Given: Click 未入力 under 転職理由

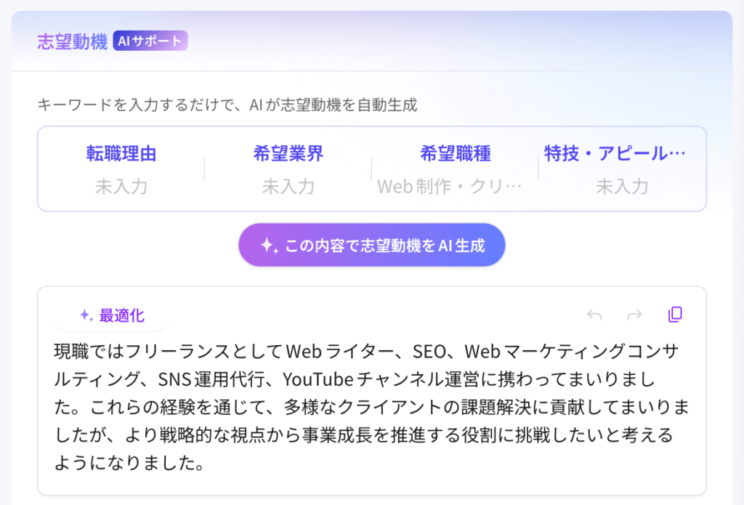Looking at the screenshot, I should coord(121,187).
